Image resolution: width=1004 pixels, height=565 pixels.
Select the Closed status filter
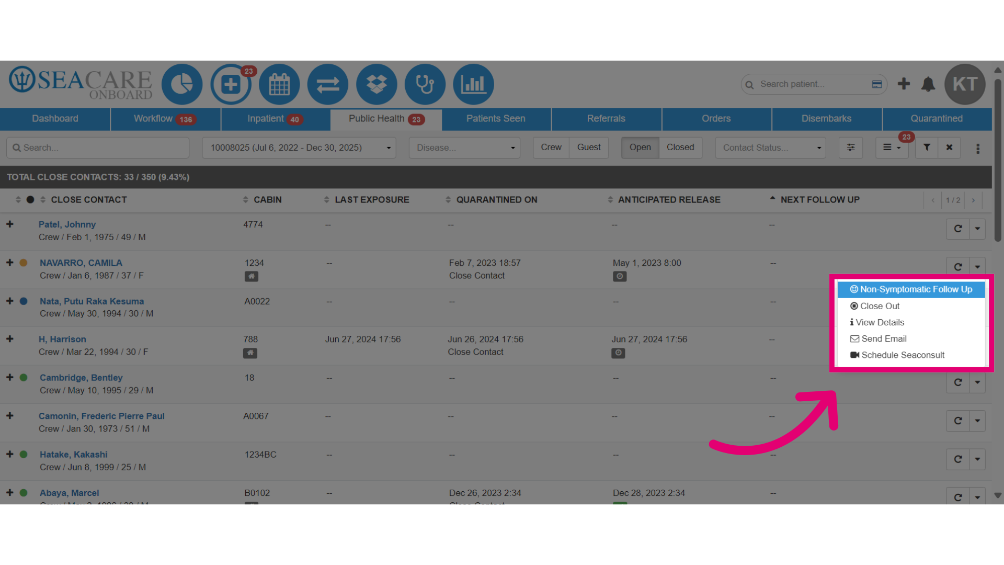point(680,148)
